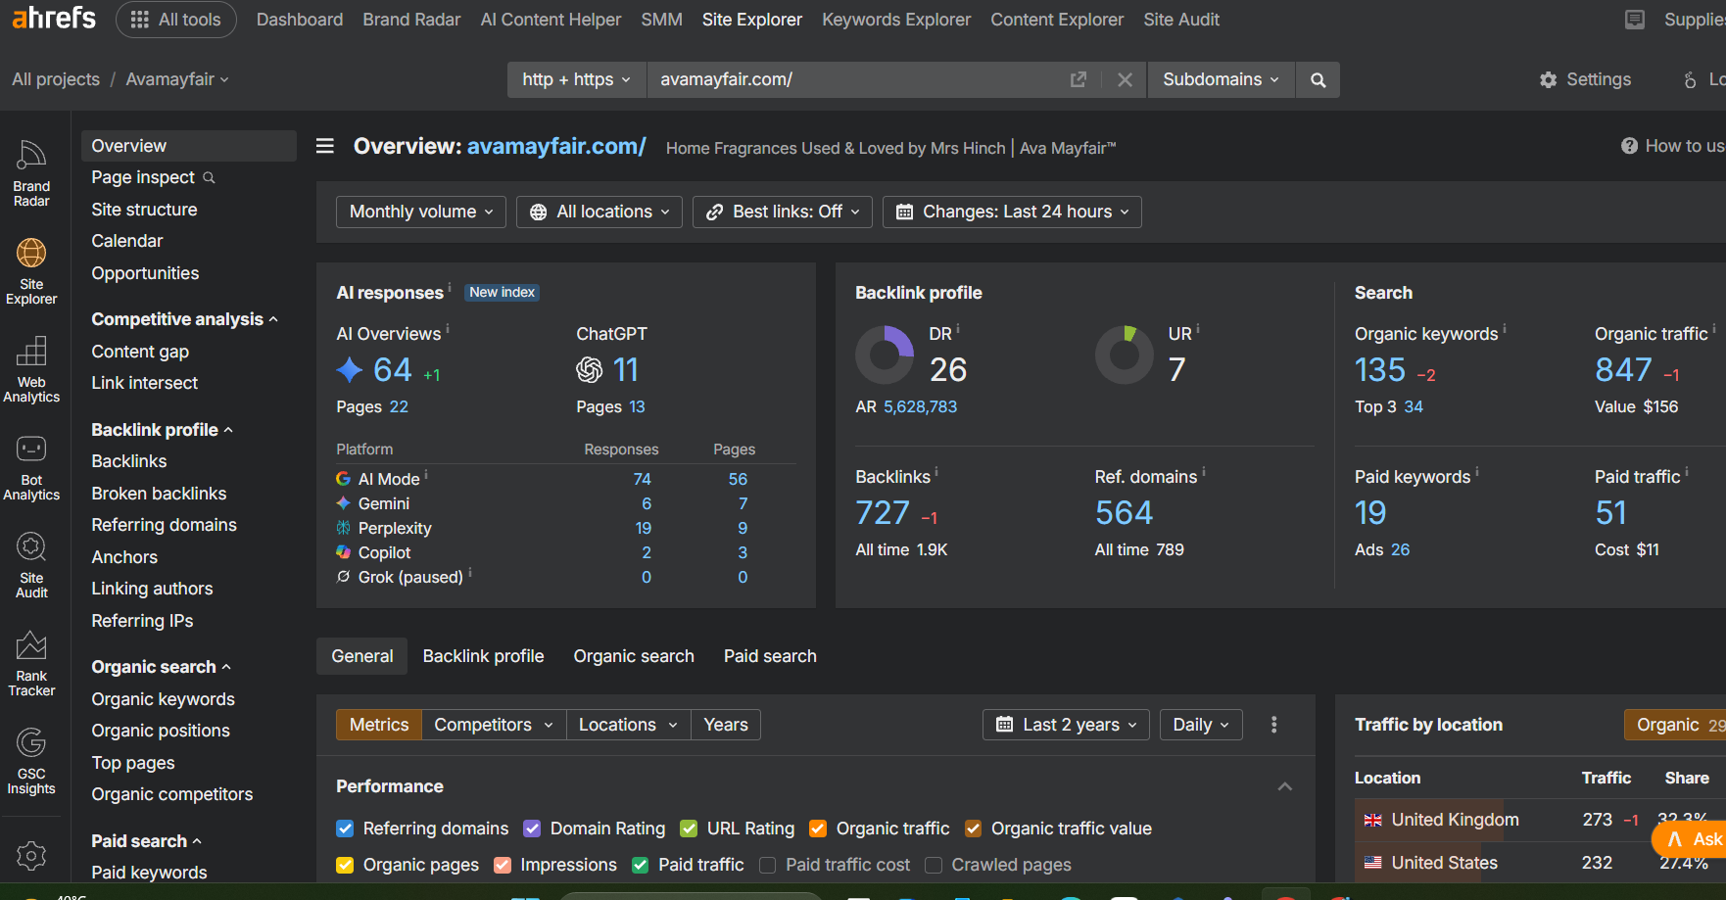This screenshot has height=900, width=1726.
Task: Switch to the Organic search tab
Action: coord(634,656)
